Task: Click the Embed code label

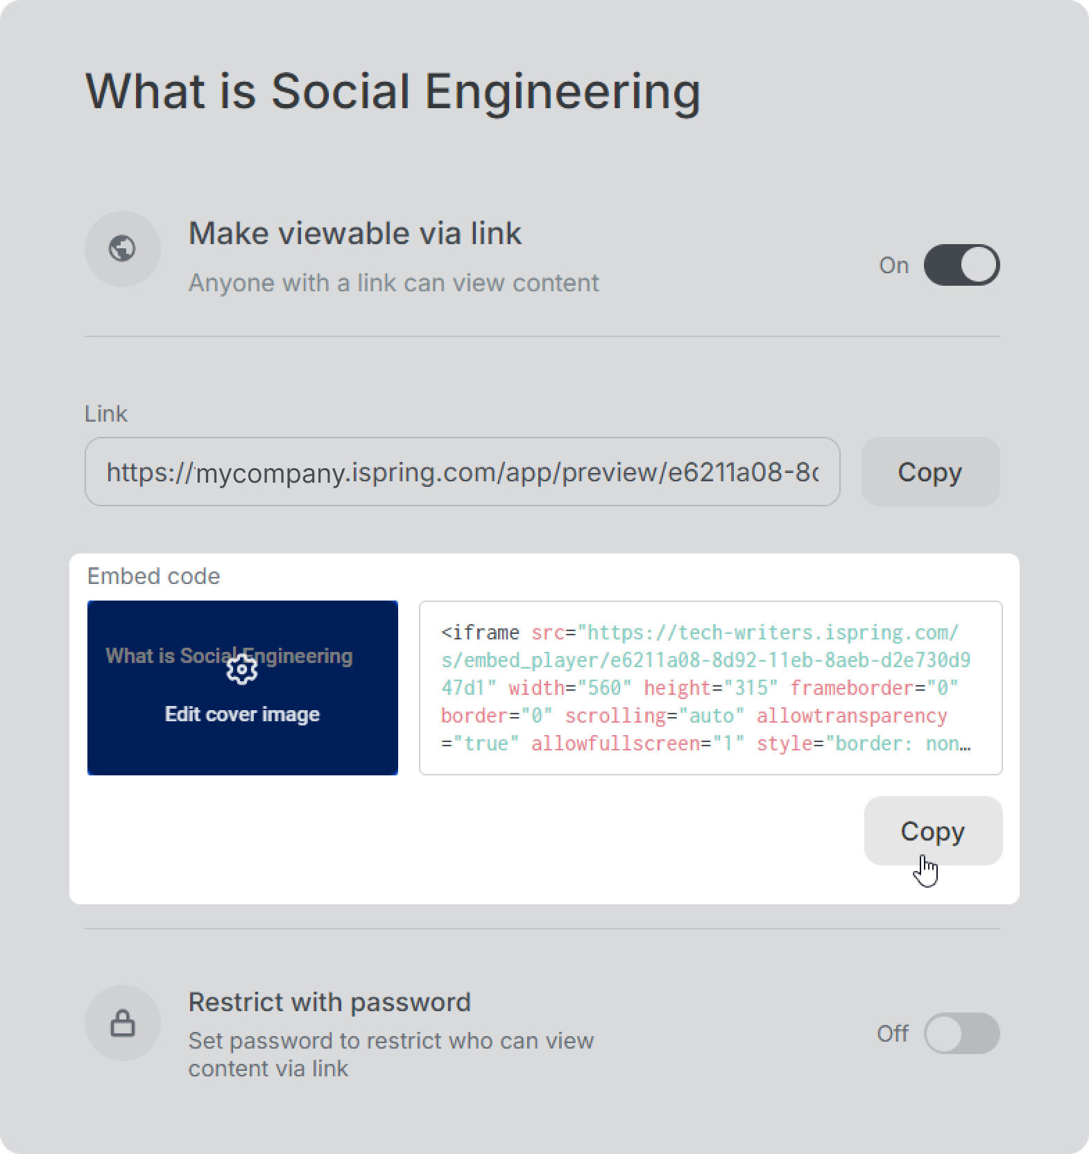Action: click(x=153, y=576)
